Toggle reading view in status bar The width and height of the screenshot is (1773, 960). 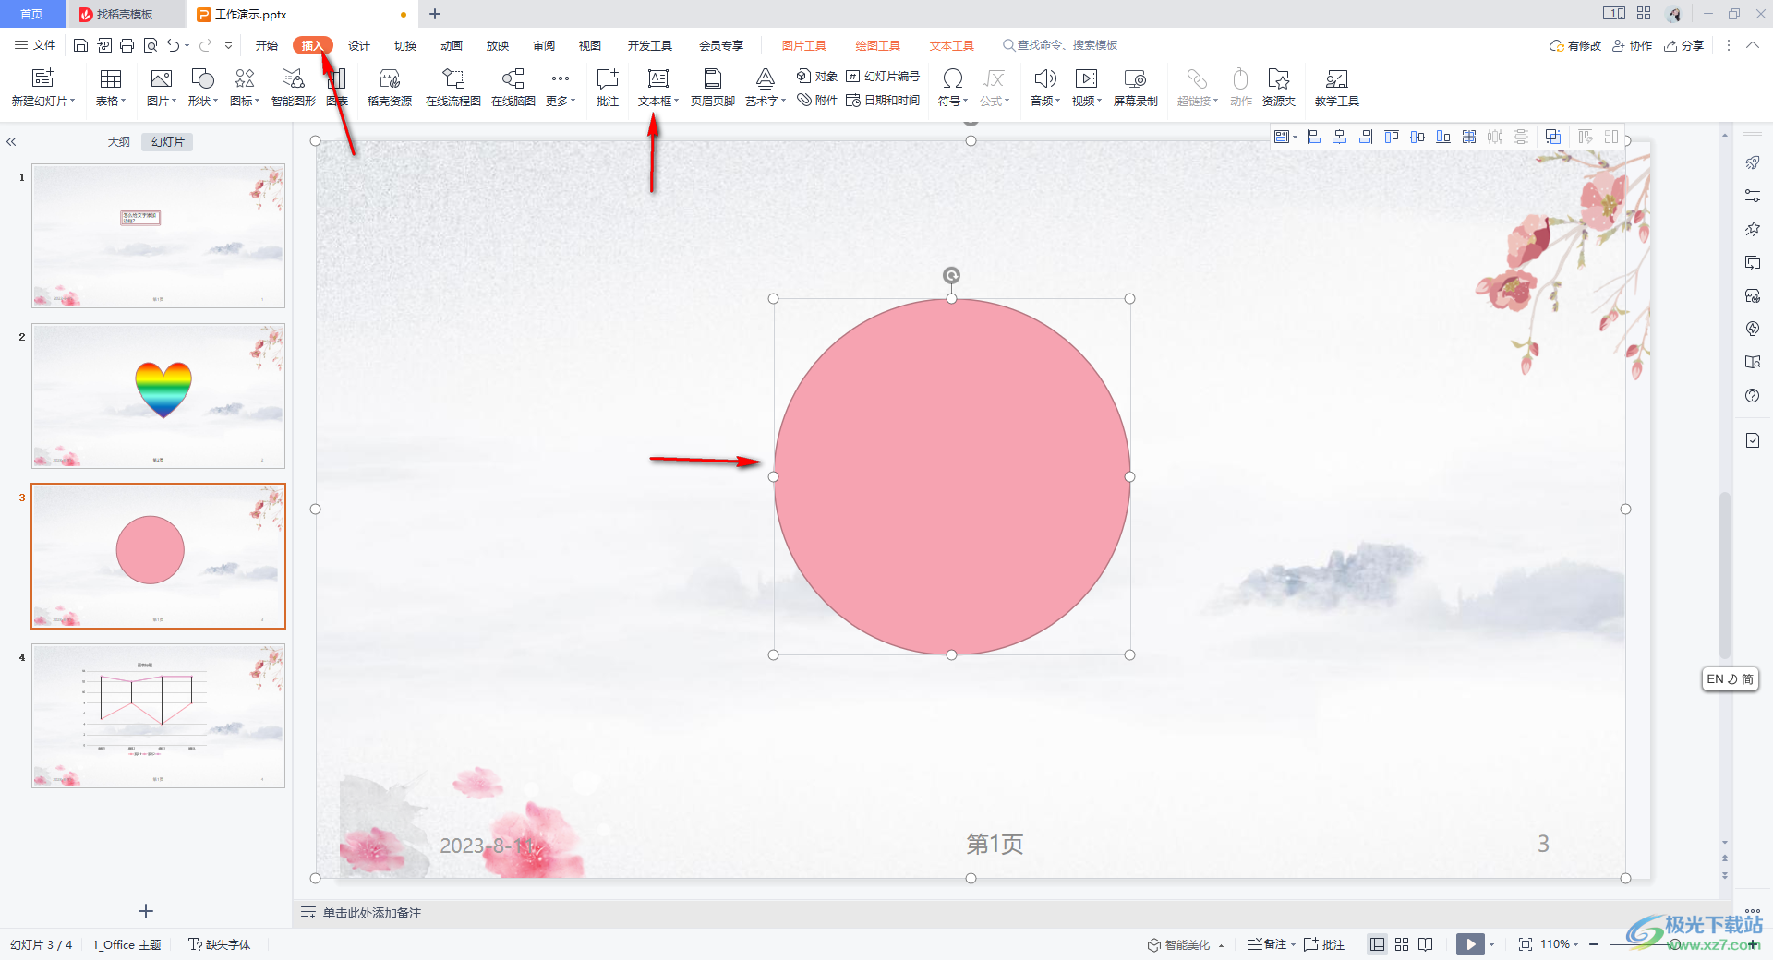pos(1426,944)
